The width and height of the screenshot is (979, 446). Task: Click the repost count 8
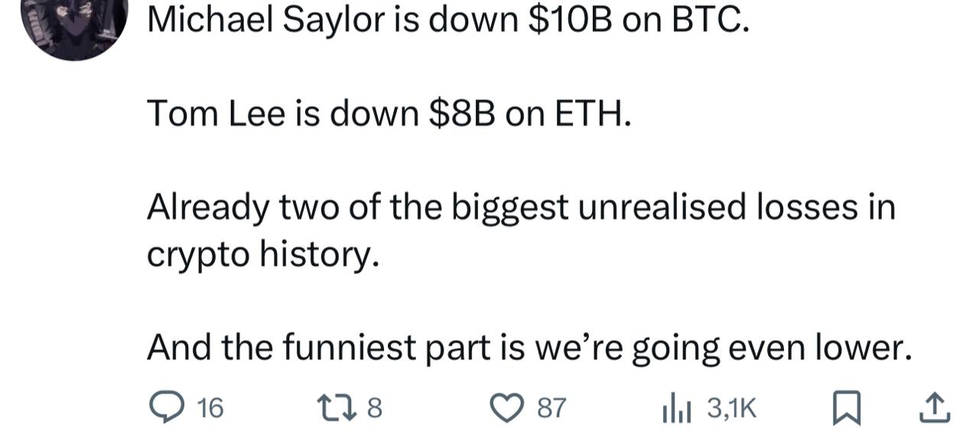[374, 409]
